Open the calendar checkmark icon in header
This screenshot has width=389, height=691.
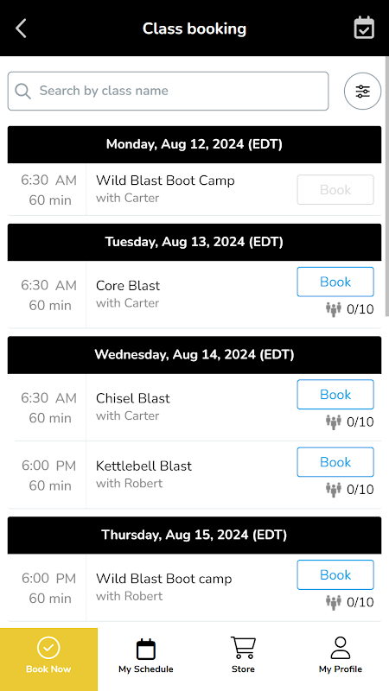tap(364, 28)
